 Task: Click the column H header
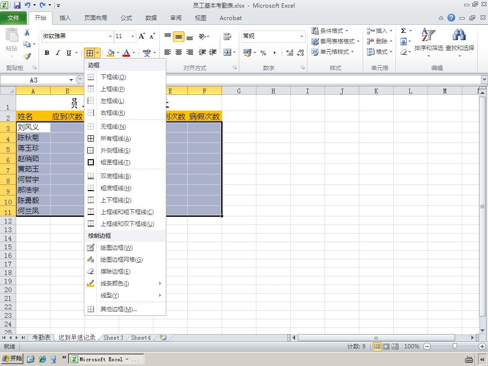273,91
